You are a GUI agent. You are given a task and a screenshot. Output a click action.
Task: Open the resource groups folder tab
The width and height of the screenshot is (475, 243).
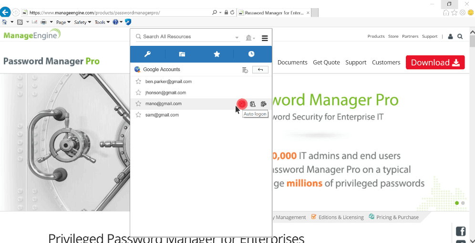[182, 54]
